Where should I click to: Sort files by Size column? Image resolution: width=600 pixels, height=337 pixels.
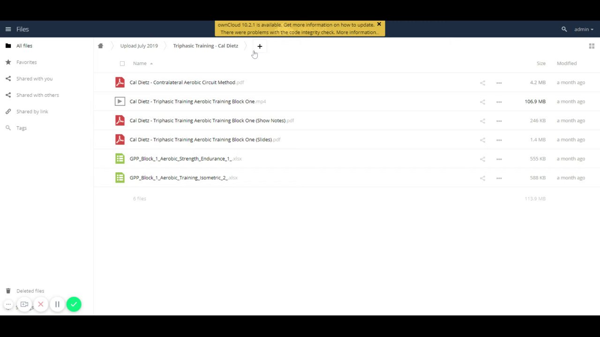point(541,63)
